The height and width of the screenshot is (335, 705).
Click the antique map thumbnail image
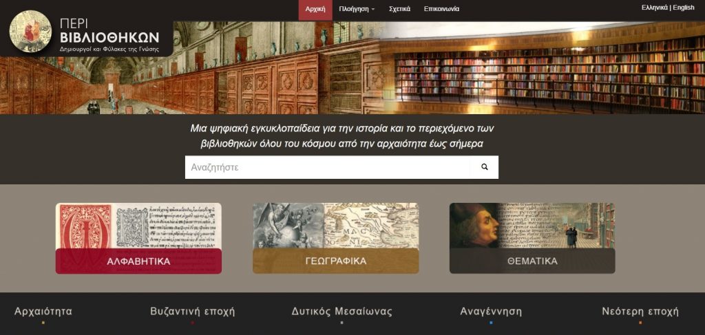335,226
